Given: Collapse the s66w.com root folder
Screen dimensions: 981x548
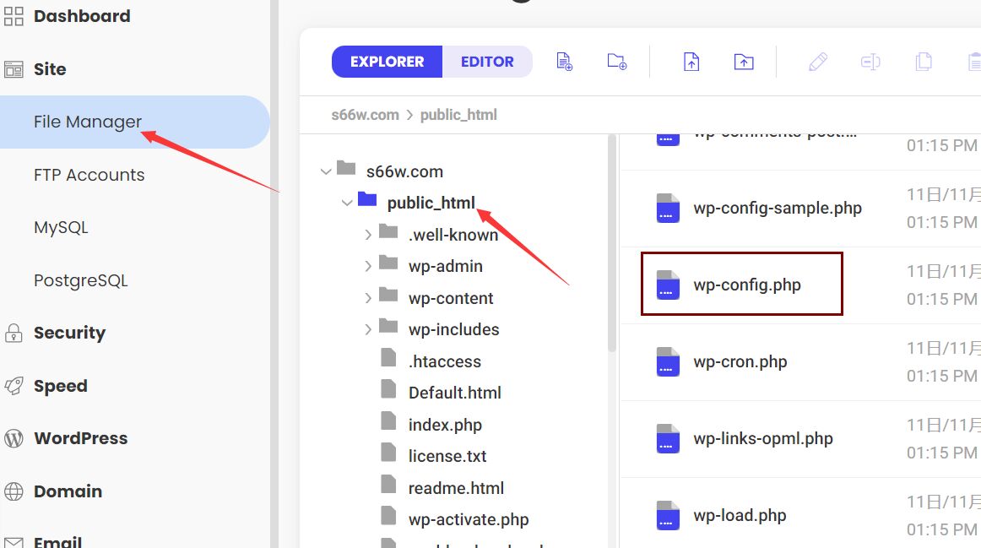Looking at the screenshot, I should point(326,171).
